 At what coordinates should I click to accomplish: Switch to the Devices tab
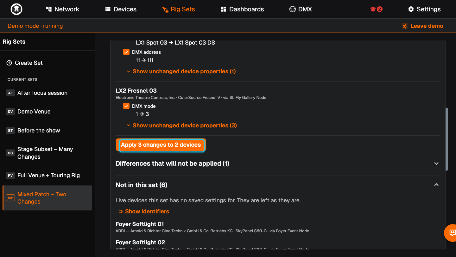click(121, 9)
